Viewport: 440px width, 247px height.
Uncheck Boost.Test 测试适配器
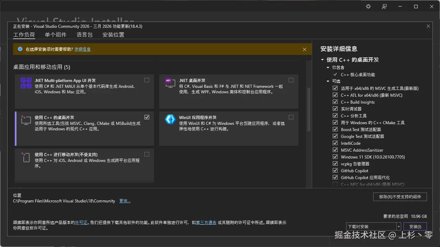pos(335,129)
